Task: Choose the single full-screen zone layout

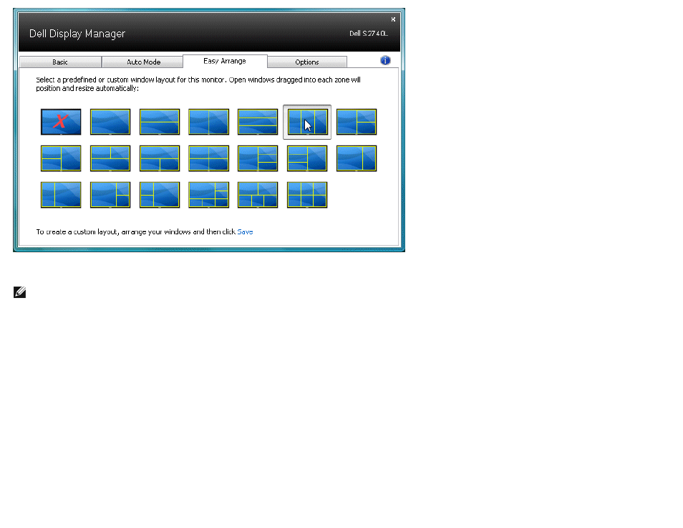Action: (110, 122)
